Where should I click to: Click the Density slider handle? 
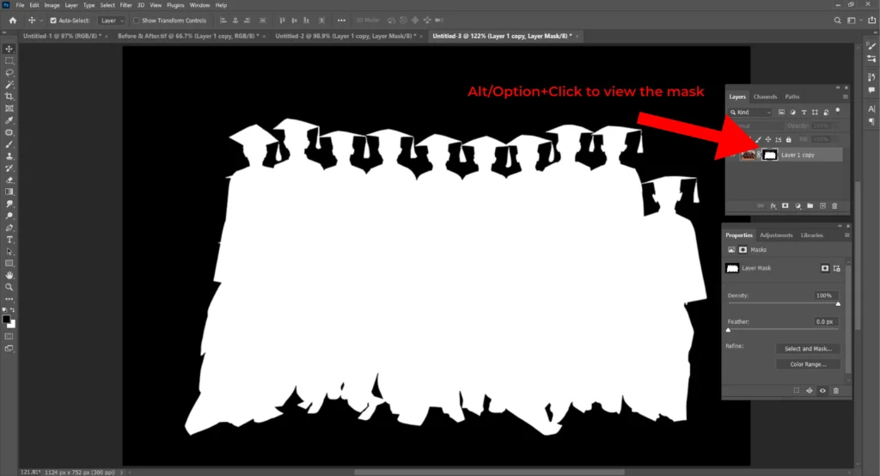tap(838, 303)
